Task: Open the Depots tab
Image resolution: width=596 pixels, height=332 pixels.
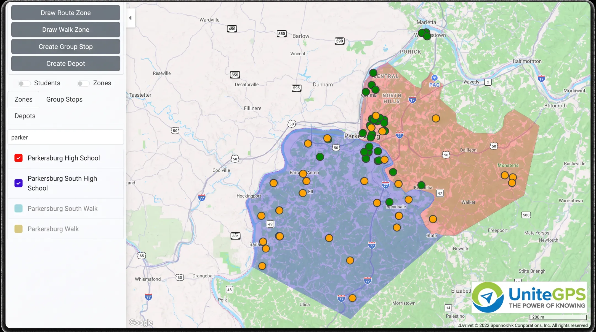Action: click(x=25, y=116)
